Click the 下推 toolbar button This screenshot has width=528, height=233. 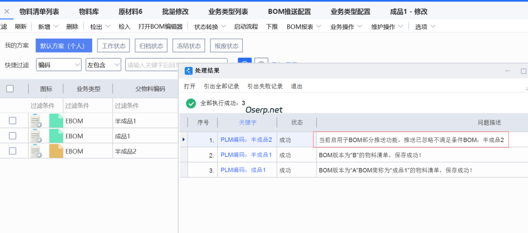tap(272, 27)
